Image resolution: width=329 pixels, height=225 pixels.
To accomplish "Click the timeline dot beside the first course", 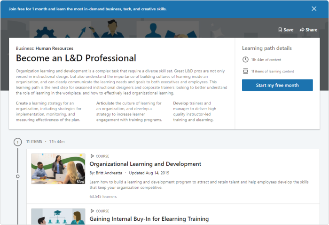I will (18, 176).
